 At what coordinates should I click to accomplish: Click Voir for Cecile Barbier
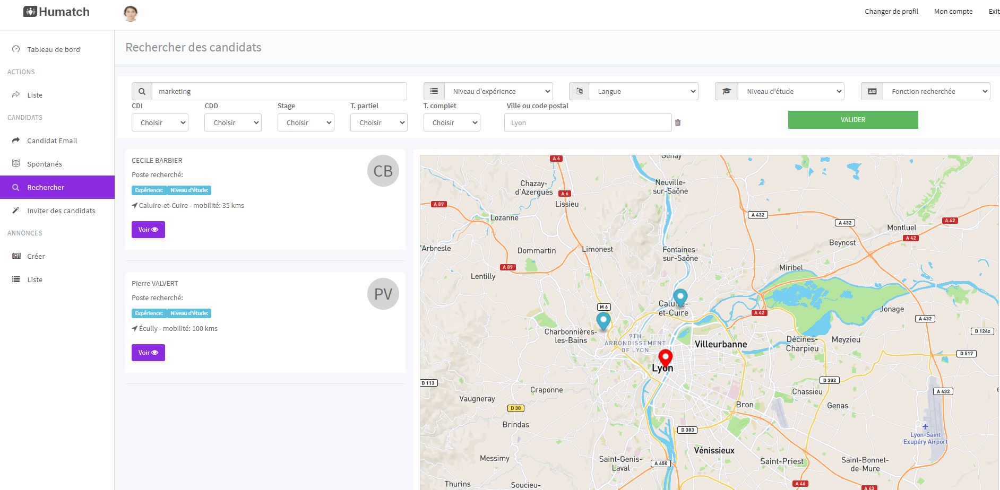pyautogui.click(x=148, y=230)
